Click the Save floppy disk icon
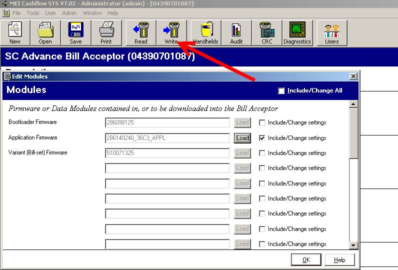This screenshot has height=270, width=398. (75, 33)
